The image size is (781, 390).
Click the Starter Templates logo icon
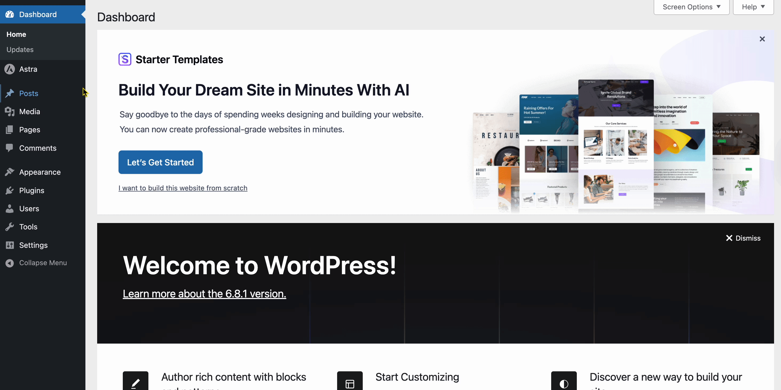pos(125,59)
